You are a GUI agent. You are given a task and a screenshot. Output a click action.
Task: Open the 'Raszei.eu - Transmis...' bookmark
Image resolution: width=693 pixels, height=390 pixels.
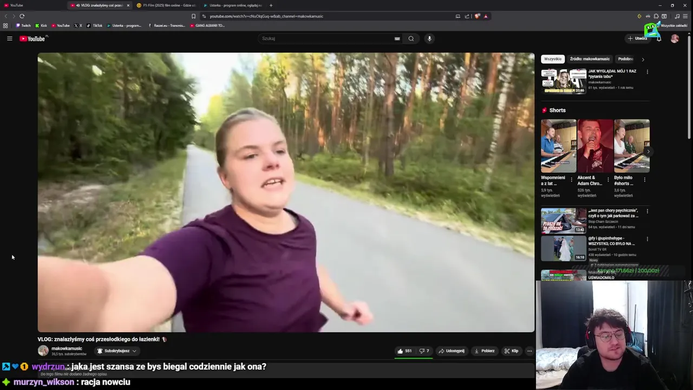coord(167,25)
